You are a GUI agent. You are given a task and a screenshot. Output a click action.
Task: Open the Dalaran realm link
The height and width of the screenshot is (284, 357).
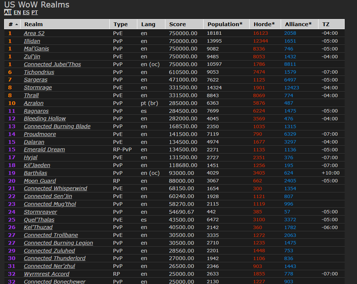[x=34, y=142]
